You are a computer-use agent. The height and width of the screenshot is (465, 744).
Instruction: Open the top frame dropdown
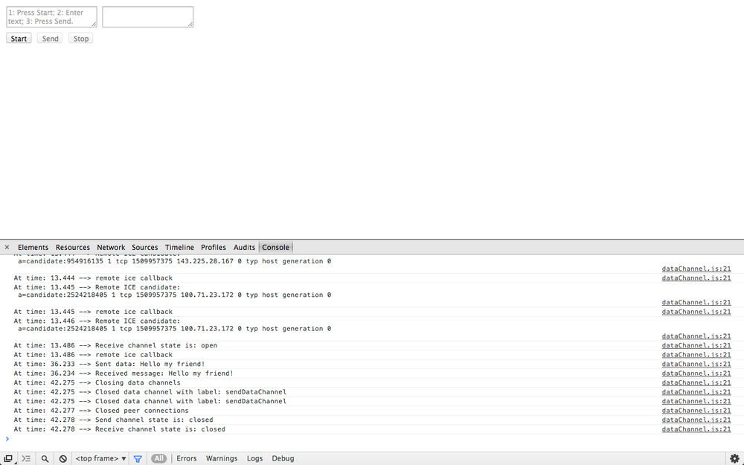(x=99, y=458)
